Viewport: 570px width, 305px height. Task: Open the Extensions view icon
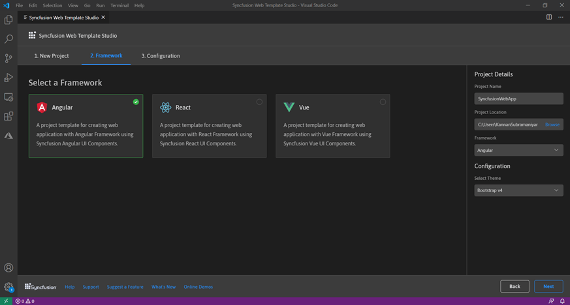pos(8,117)
